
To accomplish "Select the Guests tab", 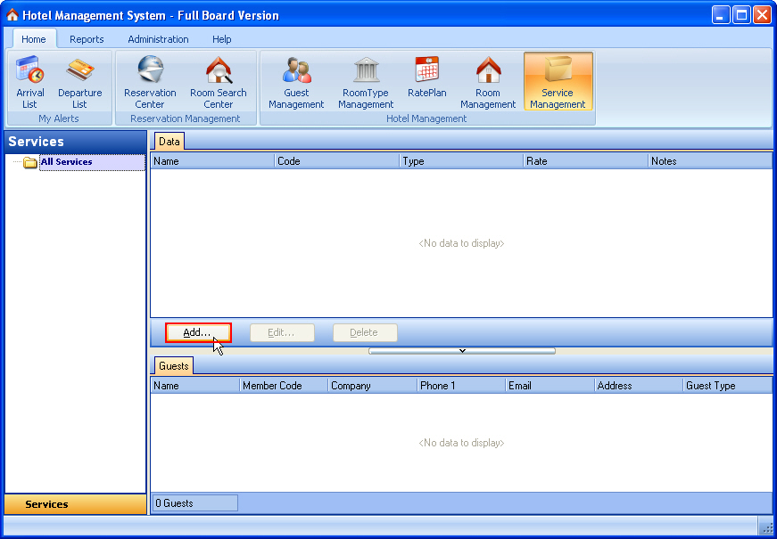I will coord(173,366).
